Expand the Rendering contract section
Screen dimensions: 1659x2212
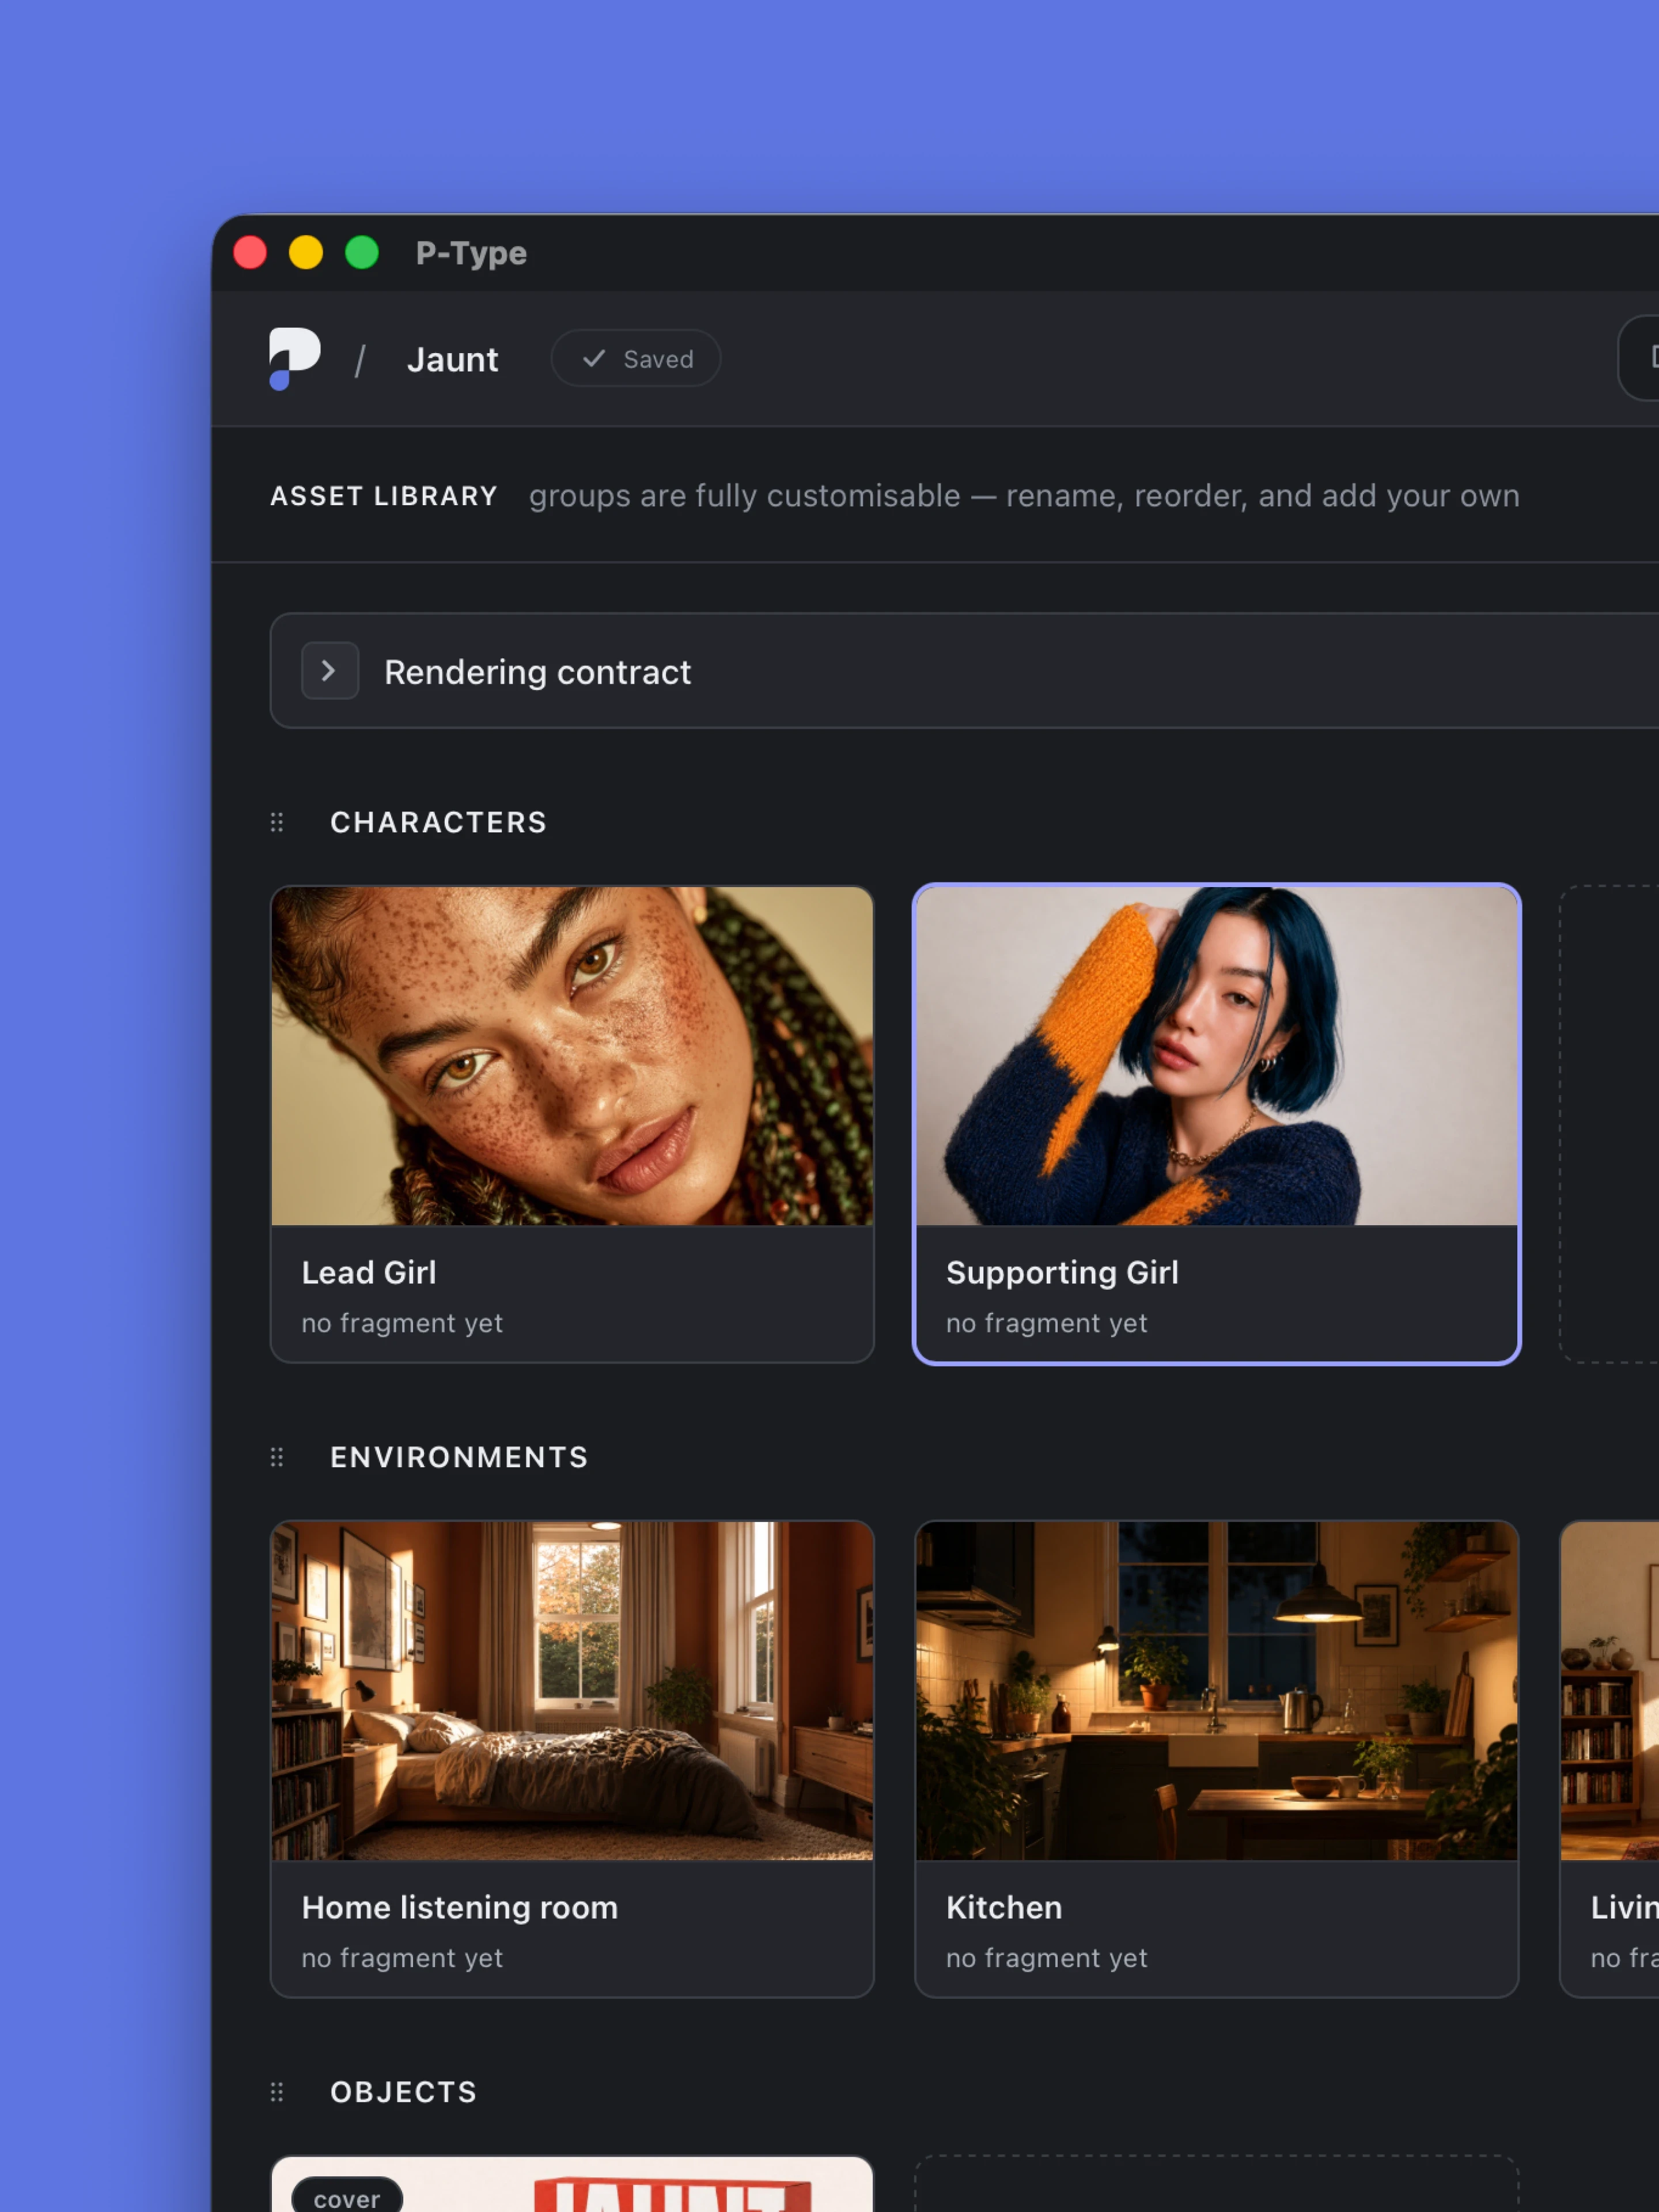[x=330, y=671]
